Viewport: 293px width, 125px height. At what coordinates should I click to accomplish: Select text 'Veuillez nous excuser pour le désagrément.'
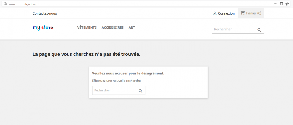coord(128,73)
